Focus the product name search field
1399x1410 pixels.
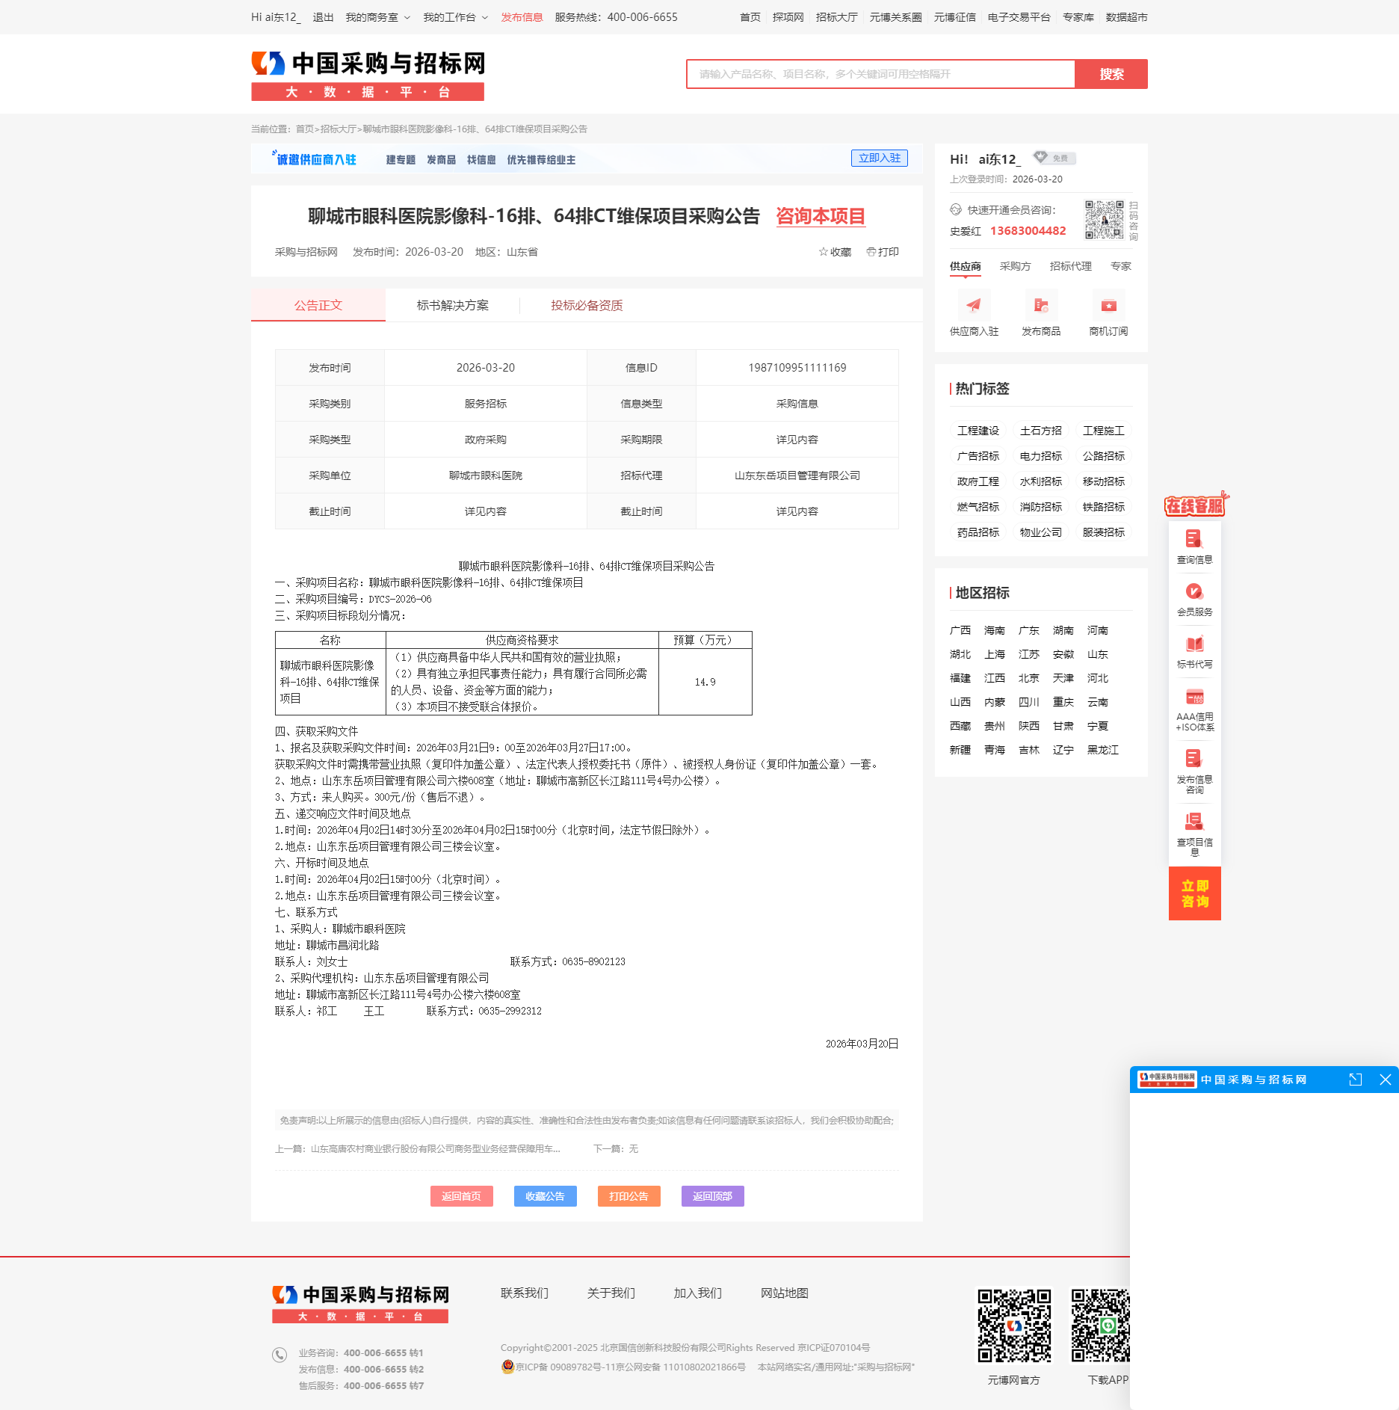click(880, 74)
